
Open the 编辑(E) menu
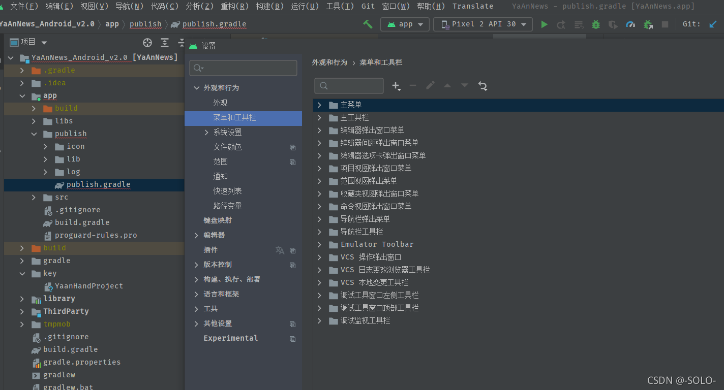pos(59,6)
